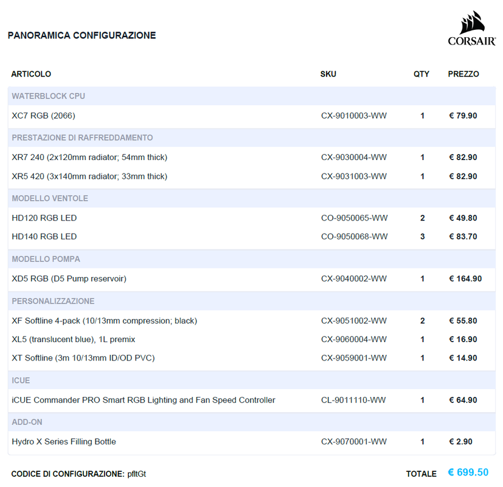Select the HD140 RGB LED item

(x=44, y=237)
